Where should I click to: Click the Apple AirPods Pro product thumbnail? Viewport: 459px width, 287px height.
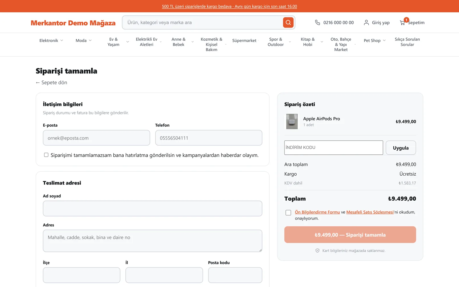[292, 121]
